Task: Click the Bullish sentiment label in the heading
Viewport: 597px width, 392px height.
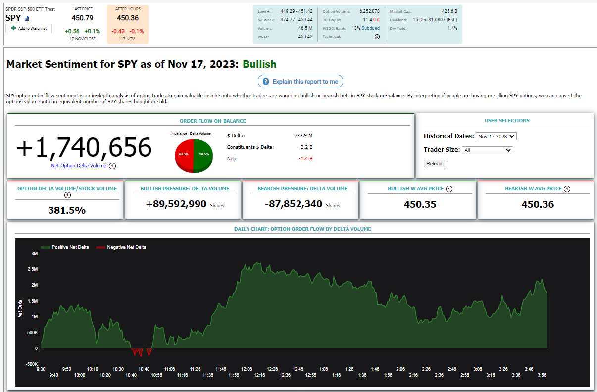Action: pyautogui.click(x=259, y=64)
